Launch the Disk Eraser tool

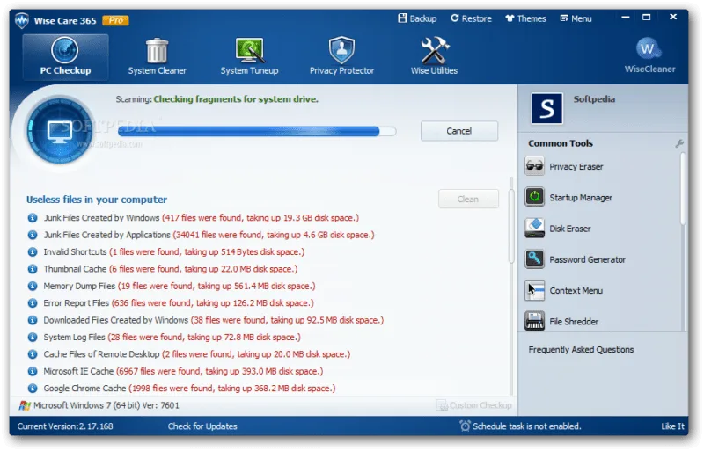(x=558, y=229)
